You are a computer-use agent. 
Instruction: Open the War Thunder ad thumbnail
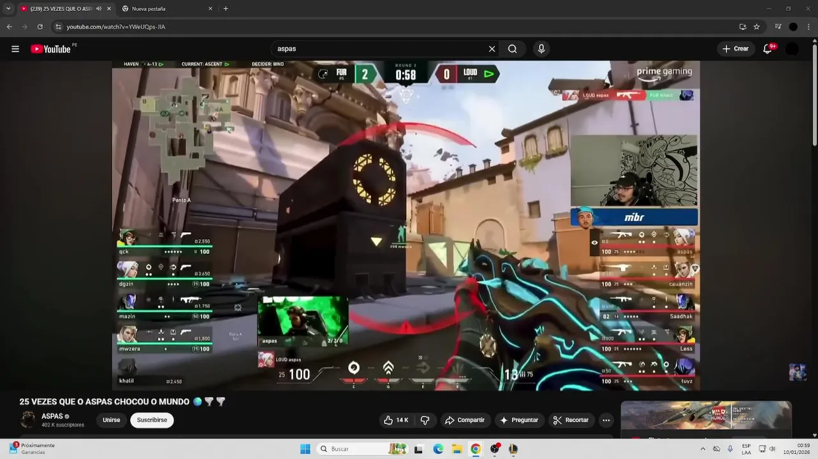pos(706,416)
